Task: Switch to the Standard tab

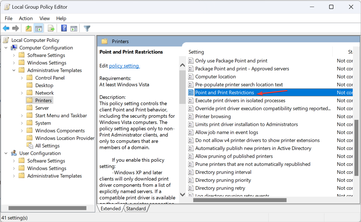Action: (136, 209)
